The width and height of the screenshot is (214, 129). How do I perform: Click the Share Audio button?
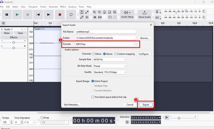(x=144, y=15)
